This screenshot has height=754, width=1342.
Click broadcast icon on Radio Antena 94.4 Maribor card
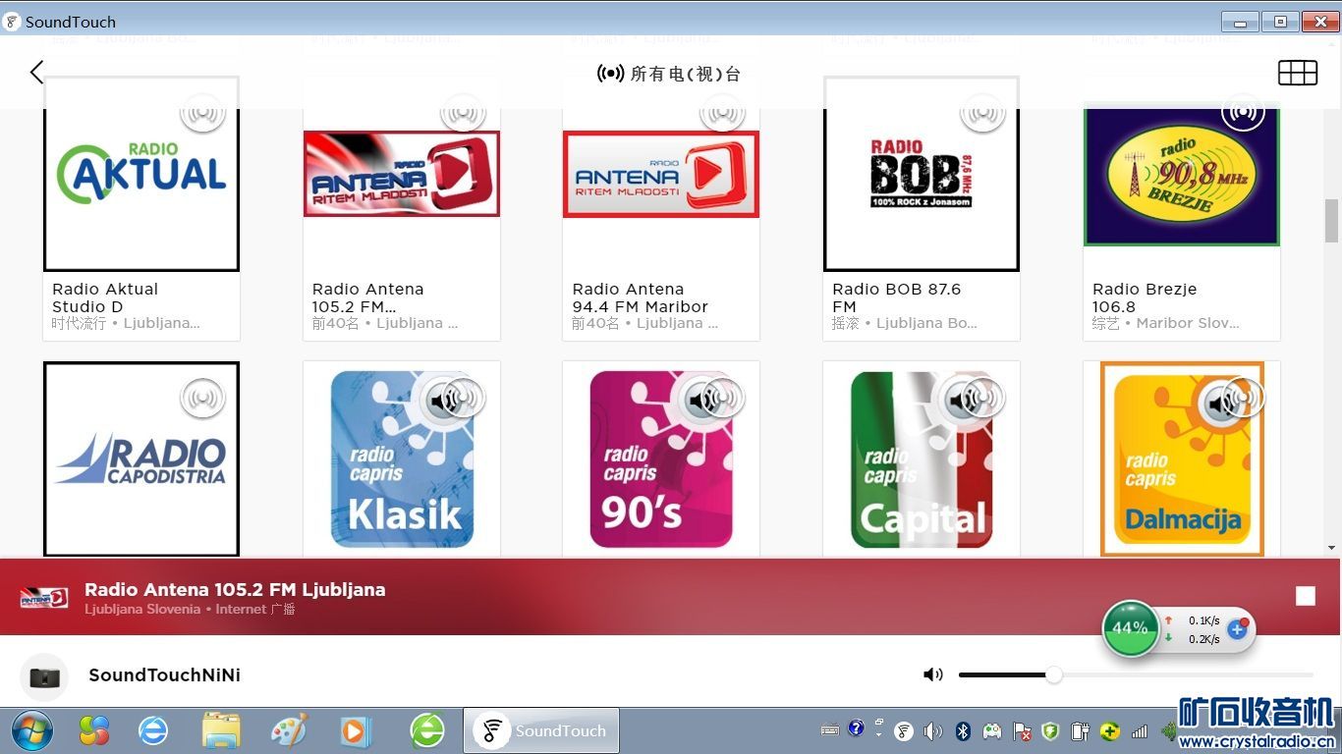click(722, 113)
